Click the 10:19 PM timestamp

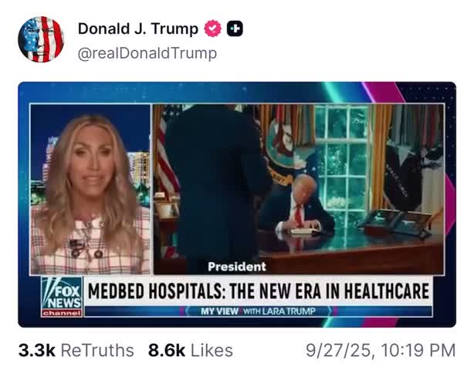418,351
